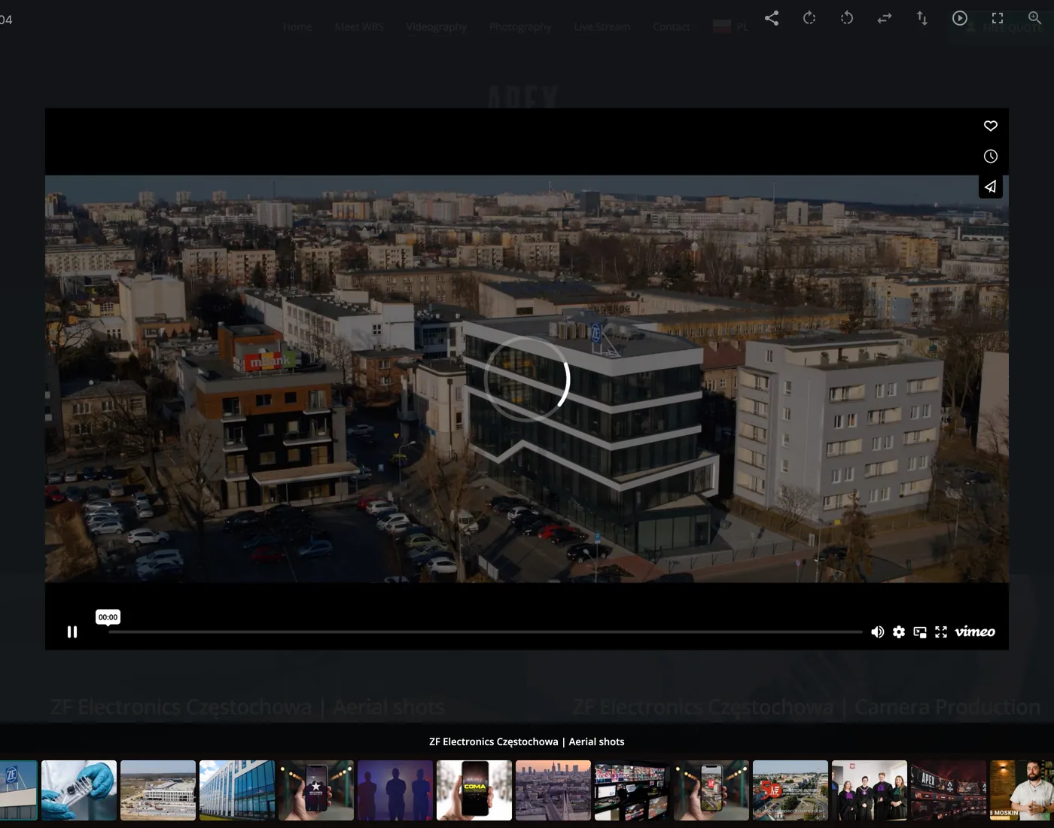Open the PL language selector
The height and width of the screenshot is (828, 1054).
tap(730, 26)
